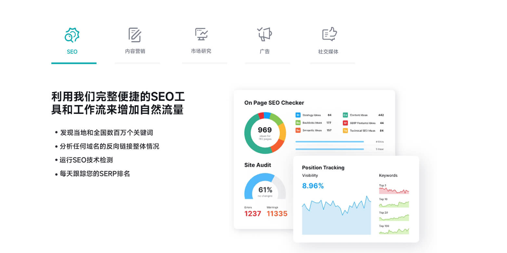Click the blue Visibility area chart
The height and width of the screenshot is (253, 507).
click(336, 218)
